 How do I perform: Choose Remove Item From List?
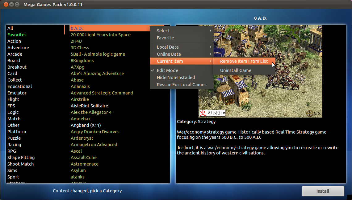click(x=243, y=61)
